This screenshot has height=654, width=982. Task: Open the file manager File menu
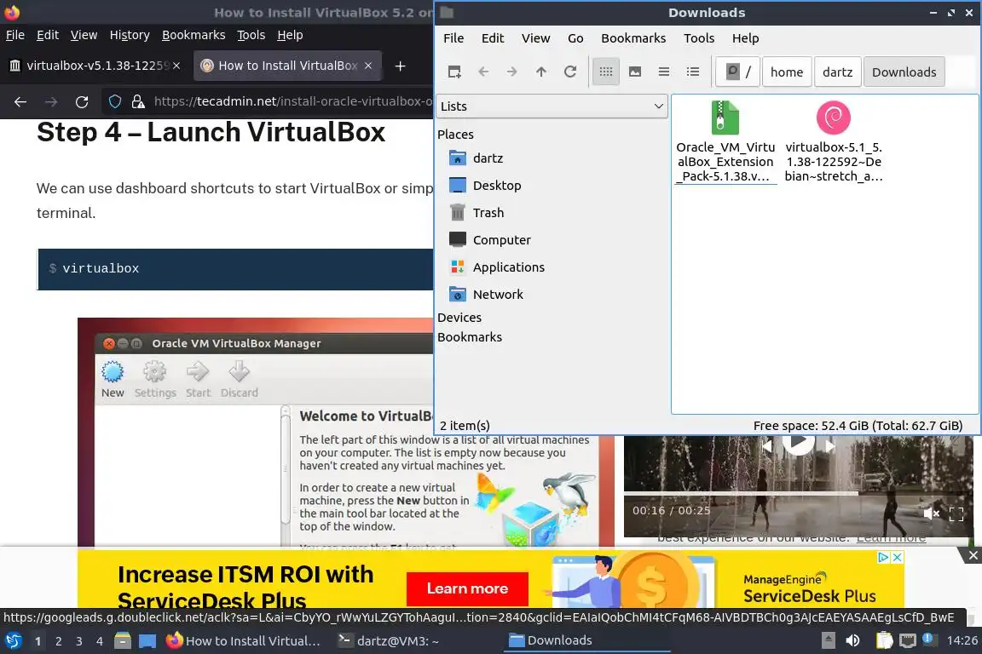point(453,38)
